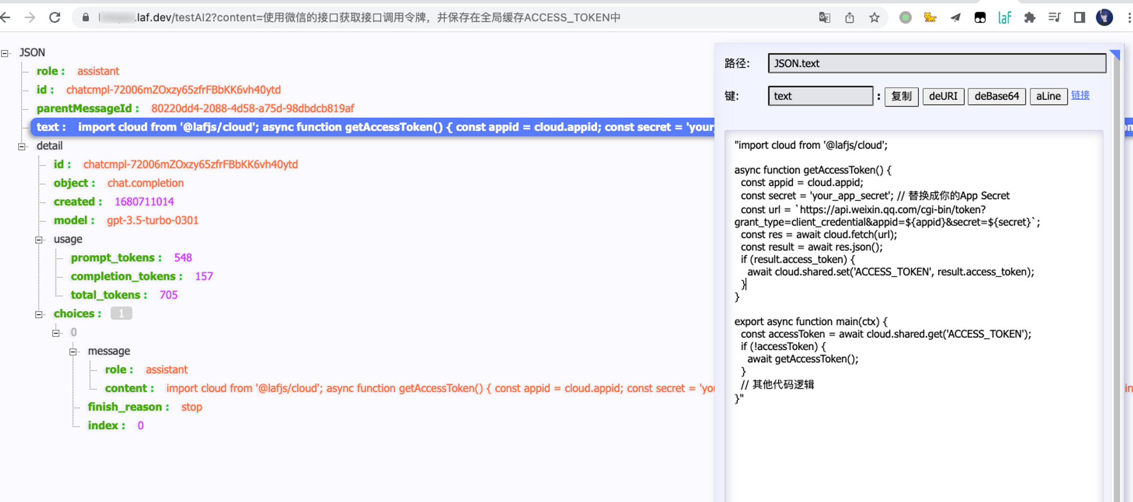
Task: Open the laf browser extension icon
Action: [x=1004, y=18]
